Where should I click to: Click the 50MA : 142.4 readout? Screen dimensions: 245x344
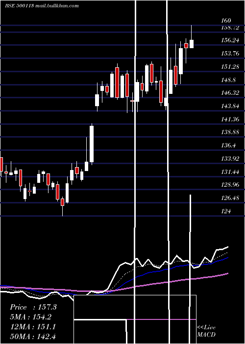33,336
